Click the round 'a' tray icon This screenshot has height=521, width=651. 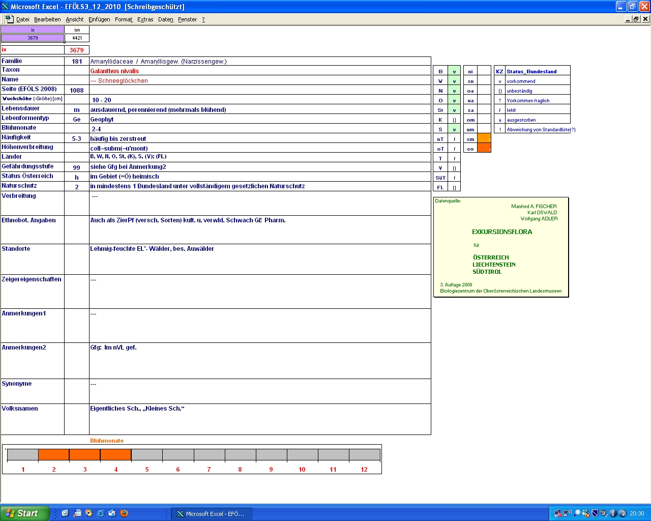pyautogui.click(x=622, y=513)
